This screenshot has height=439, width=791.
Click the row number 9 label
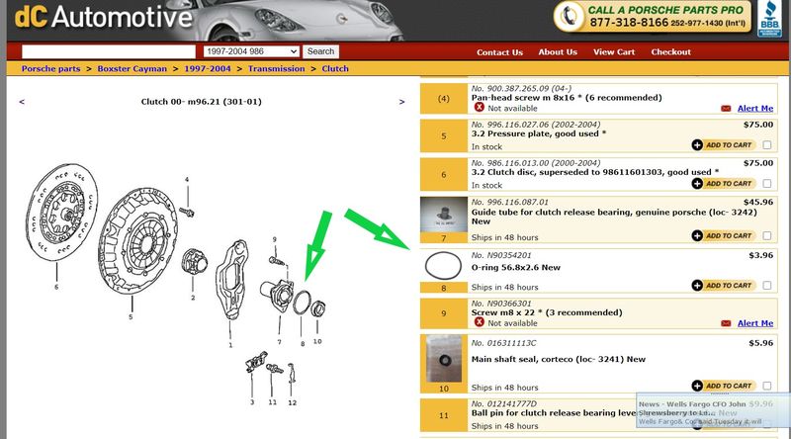(x=443, y=313)
